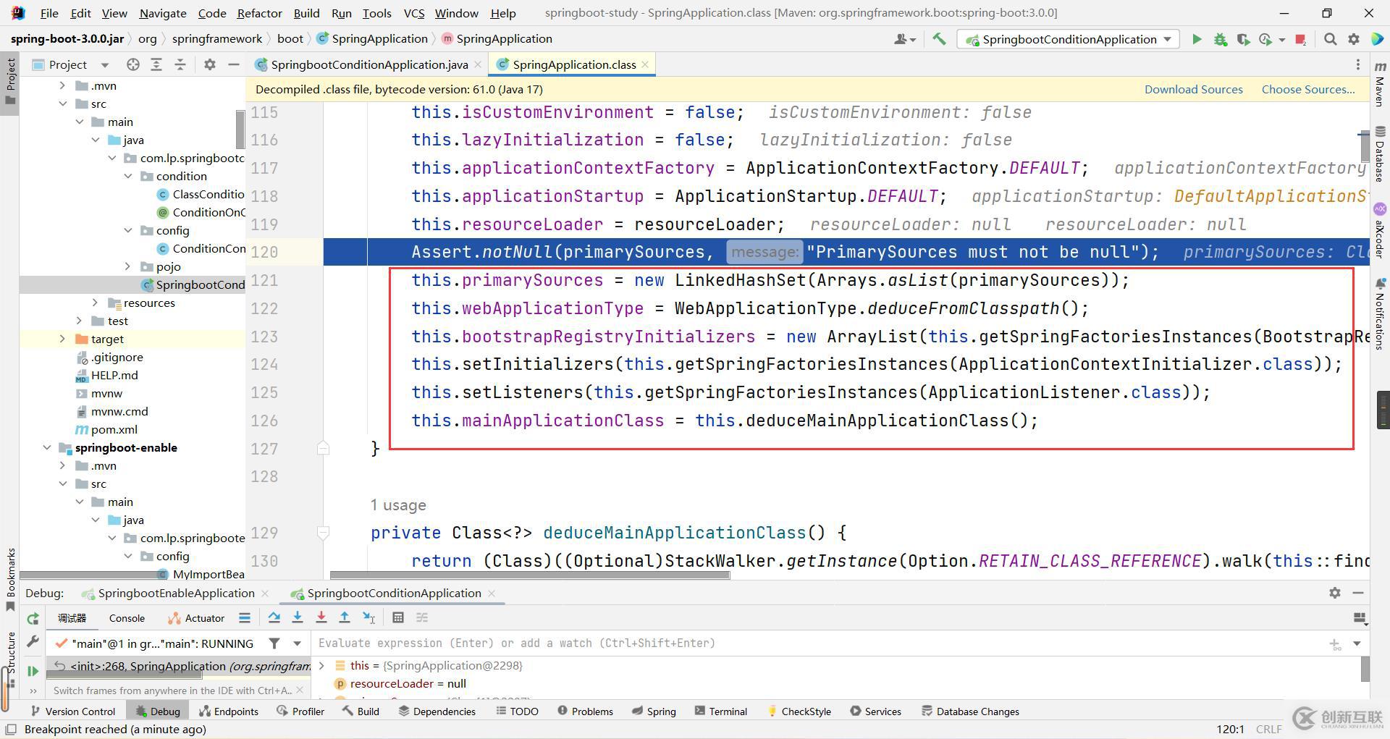Click the Choose Sources link
The width and height of the screenshot is (1390, 739).
[x=1308, y=89]
